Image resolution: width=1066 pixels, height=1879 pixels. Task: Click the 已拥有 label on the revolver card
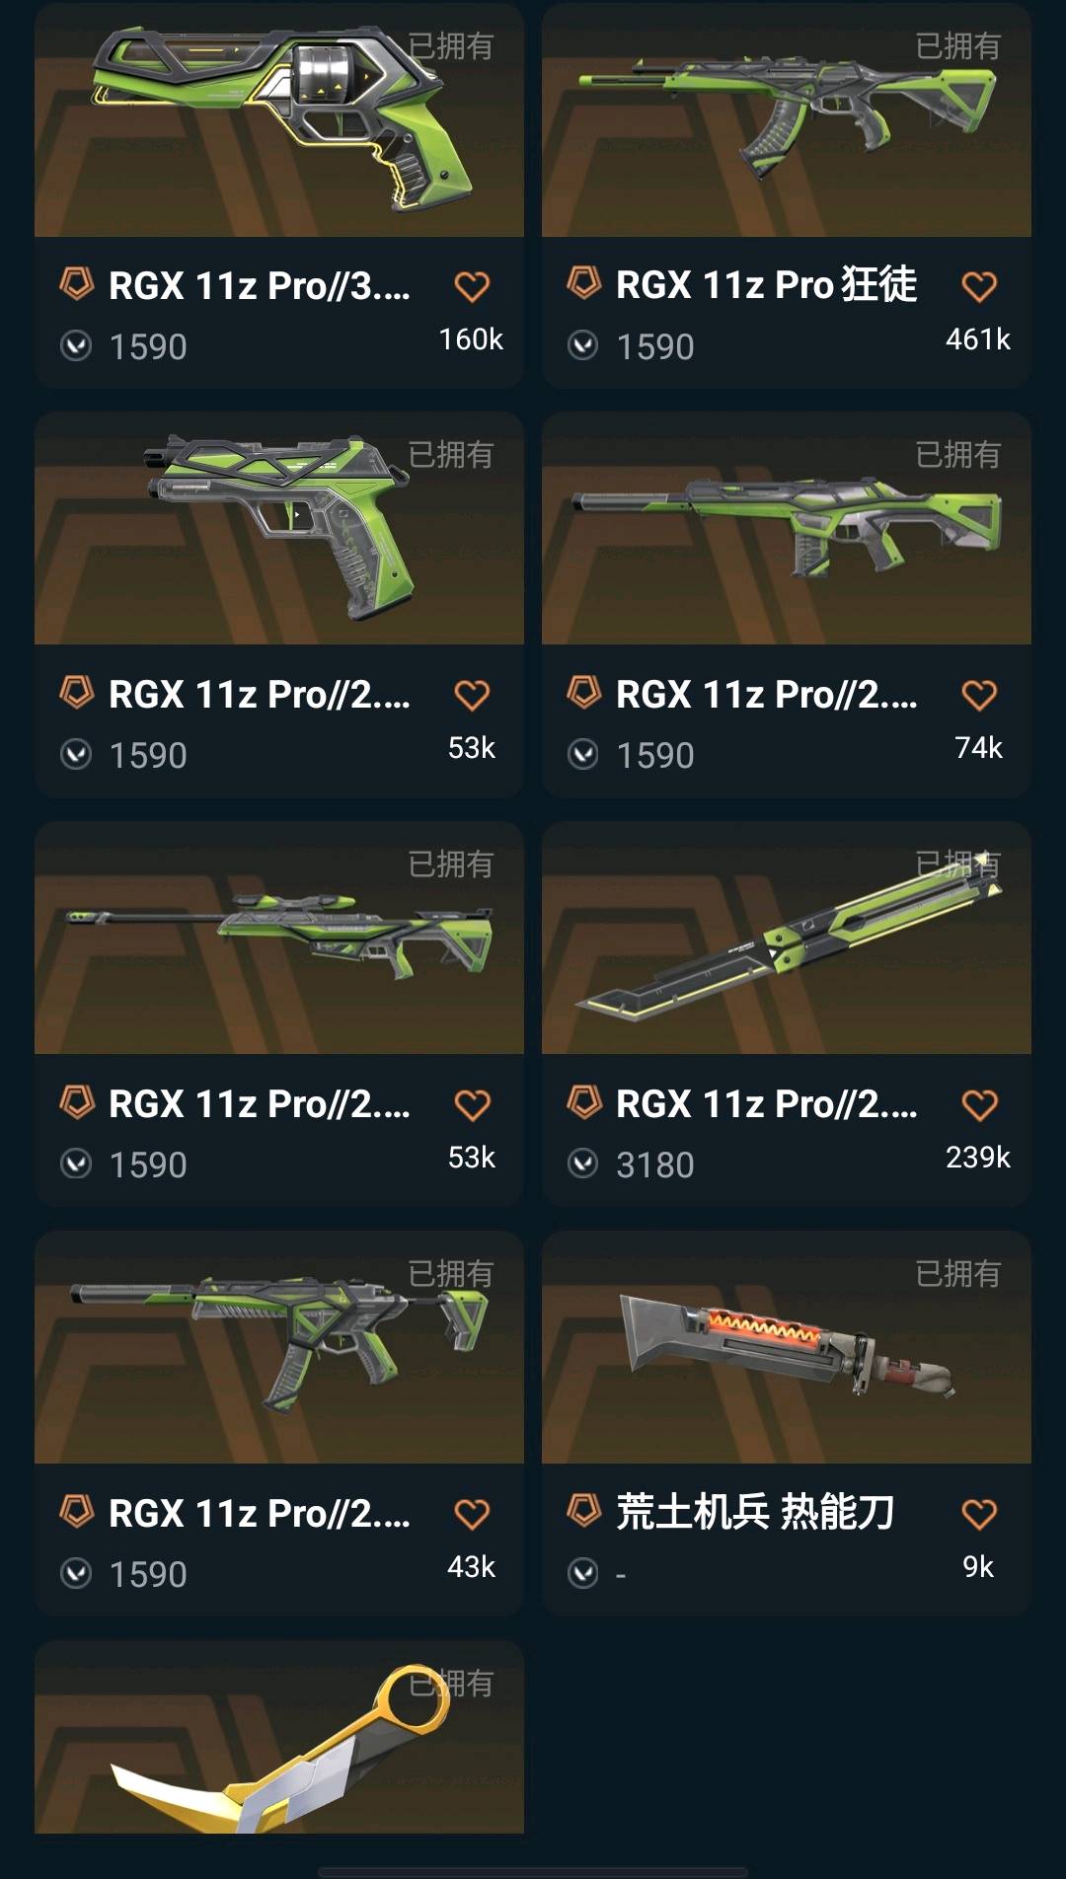[451, 45]
